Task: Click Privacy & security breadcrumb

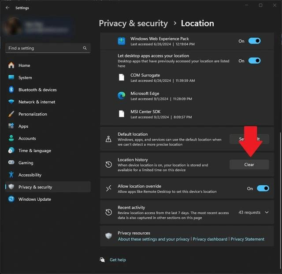Action: pos(133,23)
